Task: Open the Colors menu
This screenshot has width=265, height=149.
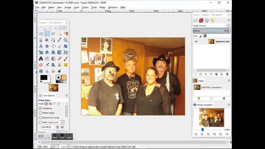Action: [85, 7]
